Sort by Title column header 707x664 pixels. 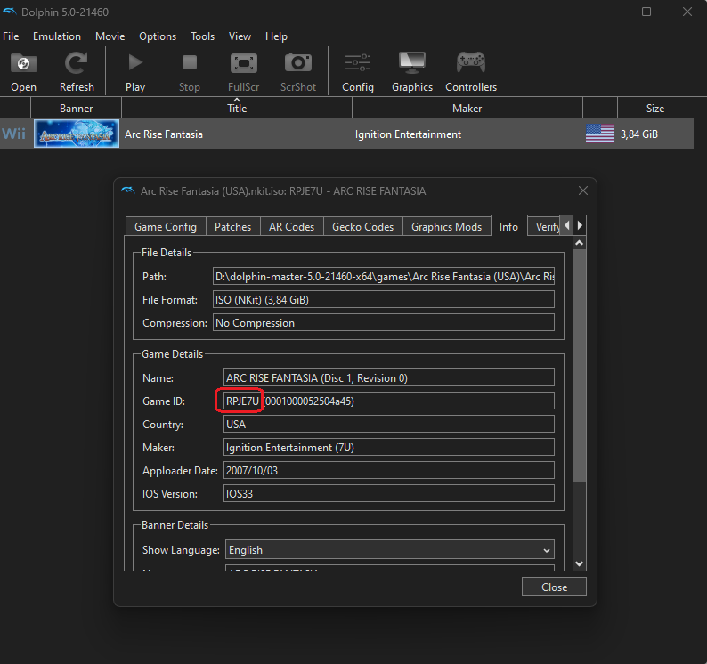(237, 109)
